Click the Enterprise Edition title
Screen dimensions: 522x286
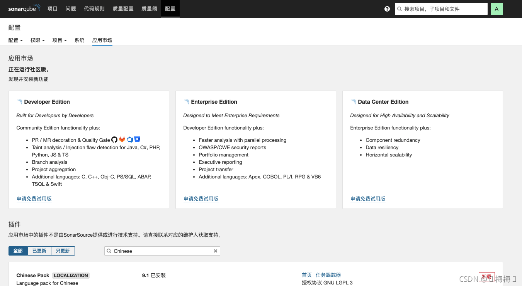click(214, 102)
